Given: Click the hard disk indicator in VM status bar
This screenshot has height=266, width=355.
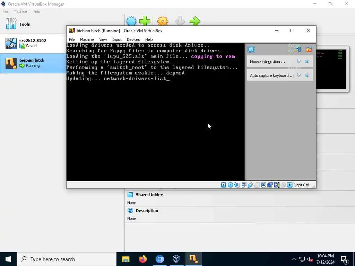Looking at the screenshot, I should (224, 185).
